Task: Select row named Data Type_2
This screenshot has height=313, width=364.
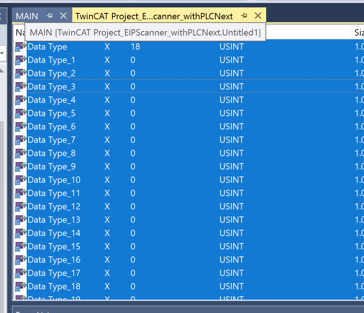Action: coord(52,74)
